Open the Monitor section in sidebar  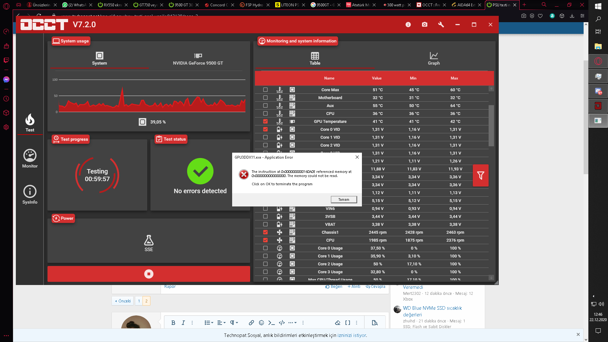click(x=30, y=159)
